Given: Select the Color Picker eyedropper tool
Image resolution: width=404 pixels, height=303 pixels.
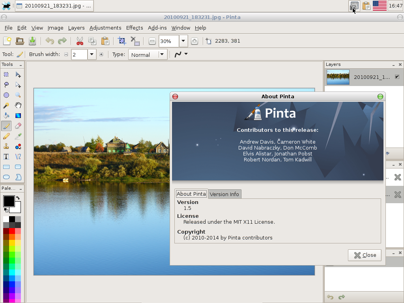Looking at the screenshot, I should (18, 136).
